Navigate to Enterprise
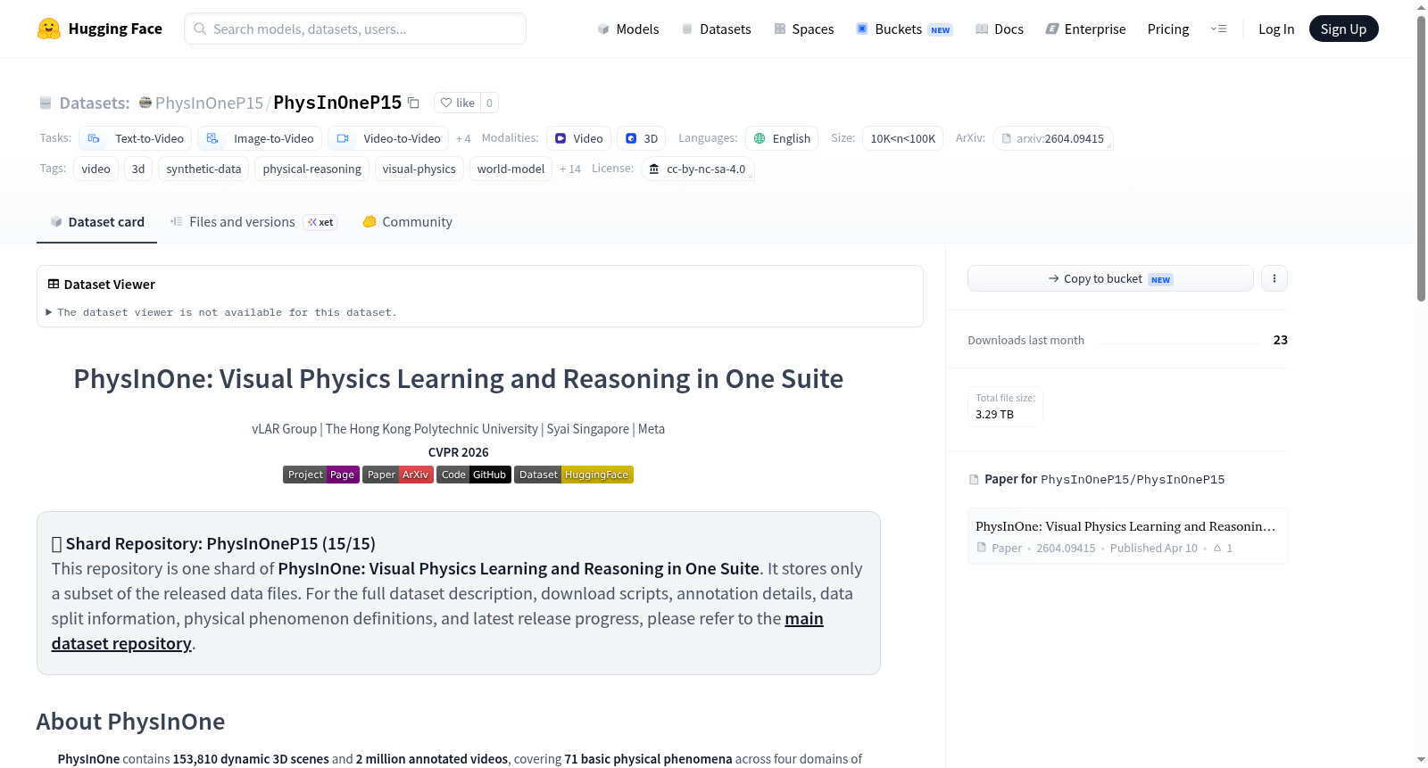 (1086, 29)
